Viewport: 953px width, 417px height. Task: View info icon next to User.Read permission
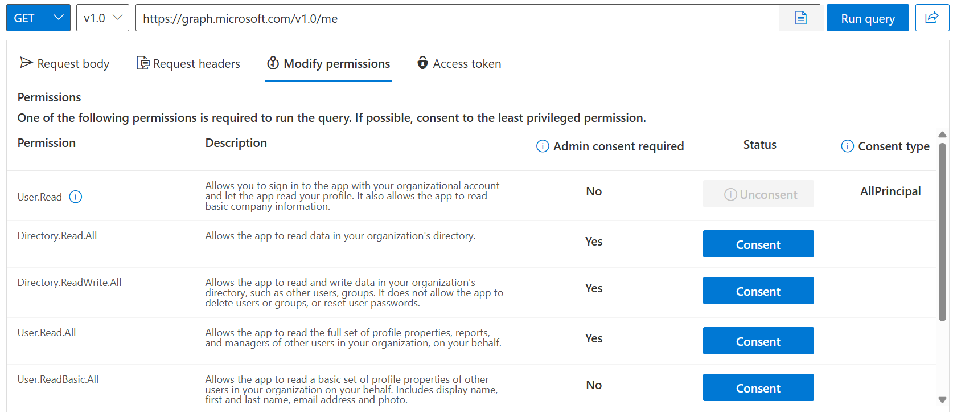(75, 197)
